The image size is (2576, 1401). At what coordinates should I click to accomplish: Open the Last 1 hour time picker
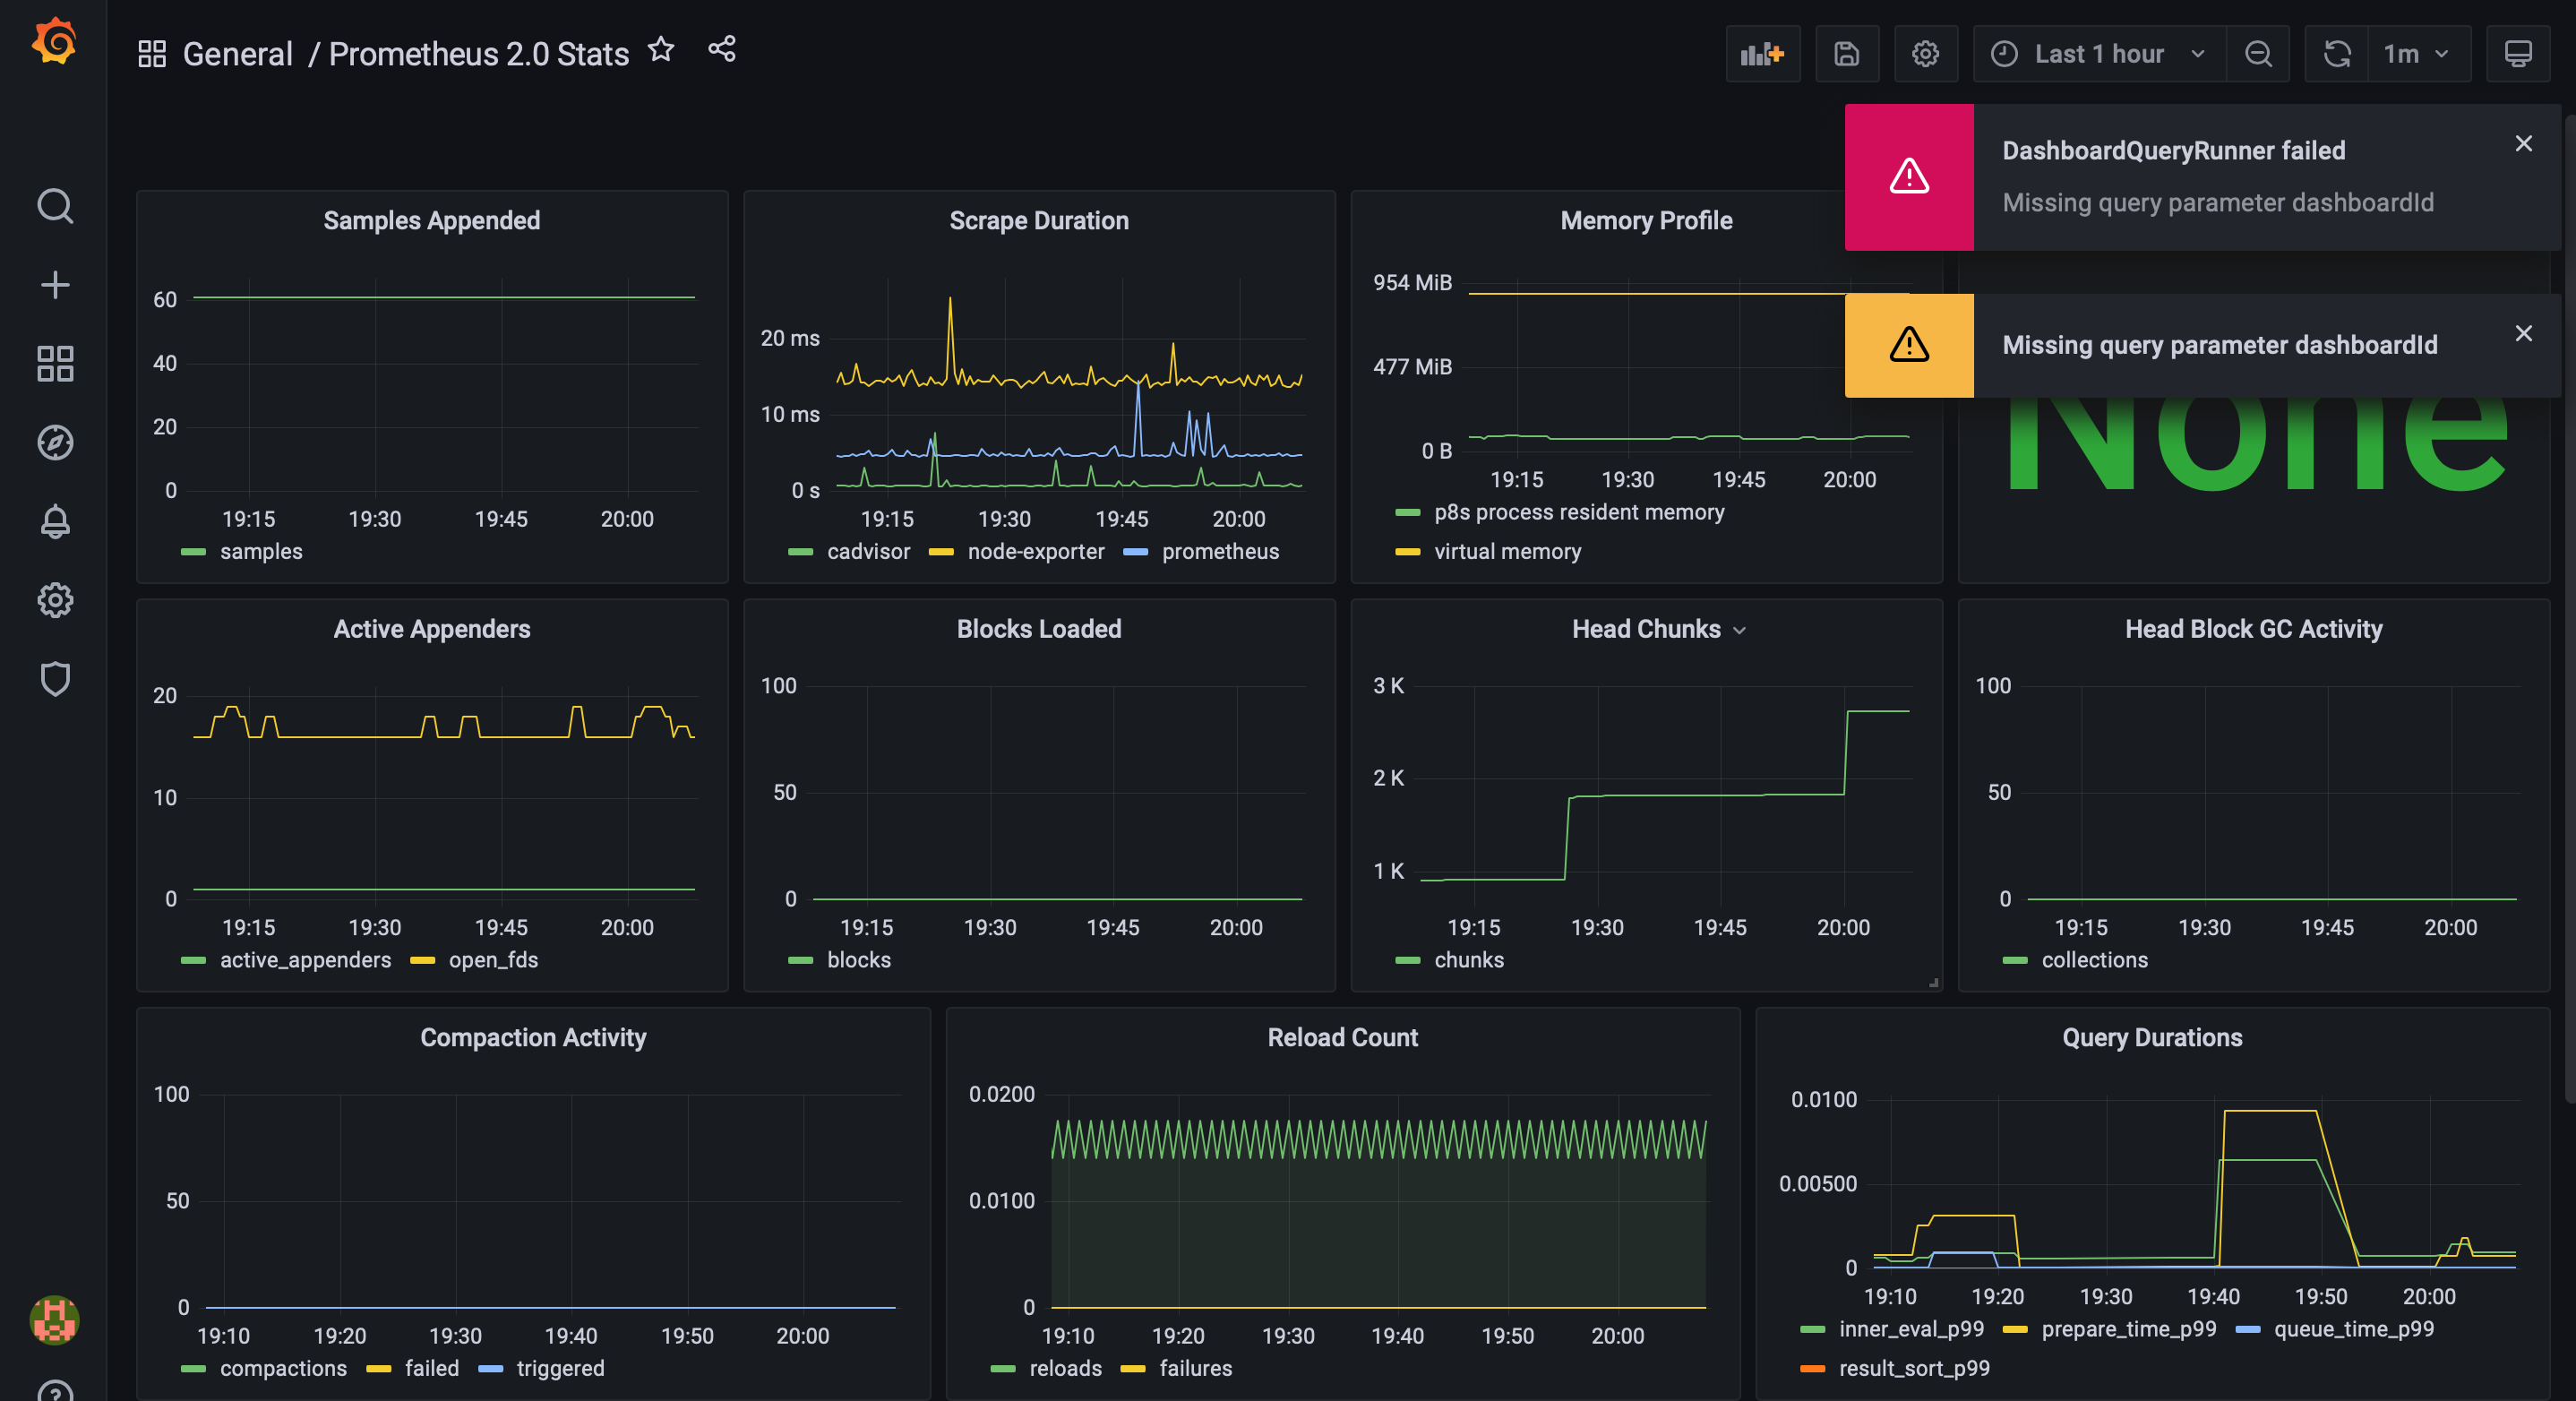point(2098,54)
